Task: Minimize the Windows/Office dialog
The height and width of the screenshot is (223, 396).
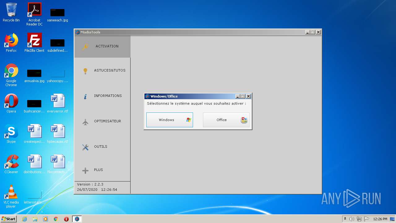Action: [238, 96]
